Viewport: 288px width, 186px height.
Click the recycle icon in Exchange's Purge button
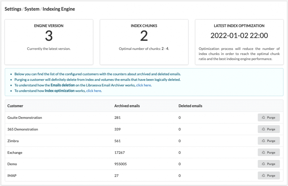click(263, 152)
